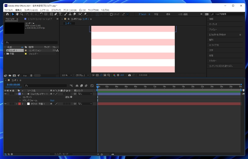Expand the トランスフォーム property group
This screenshot has width=248, height=159.
(20, 100)
